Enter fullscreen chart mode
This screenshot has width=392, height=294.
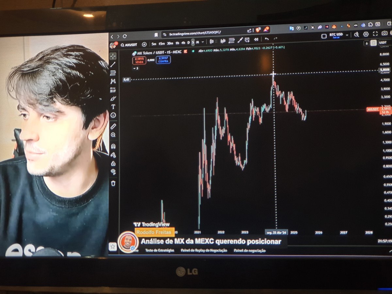click(x=375, y=33)
